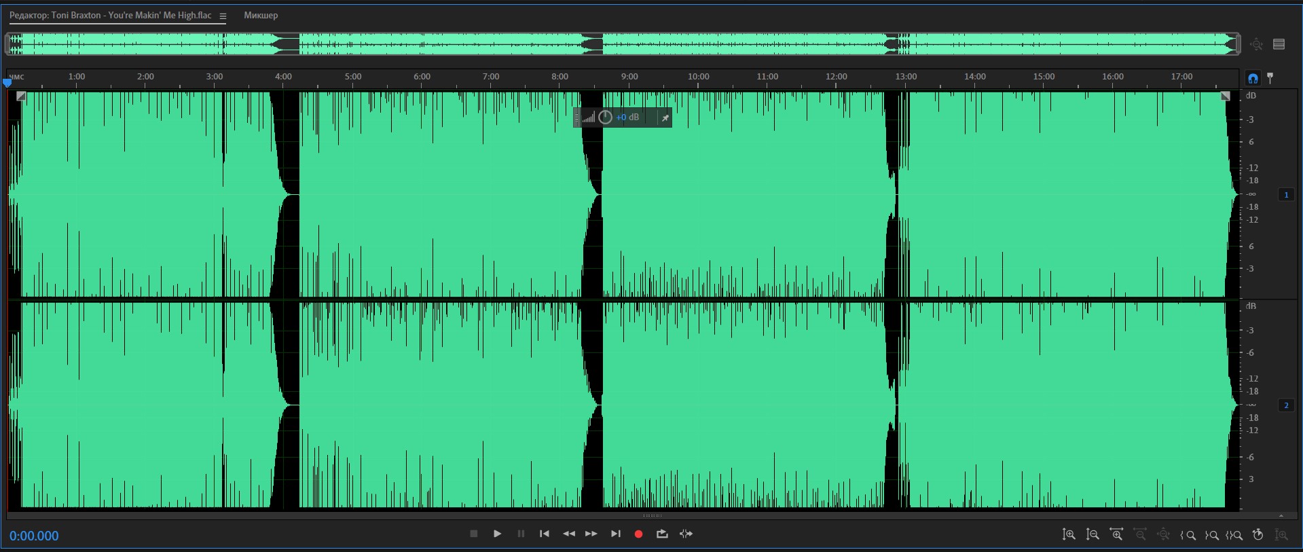
Task: Disable channel 1 using its toggle
Action: pos(1286,195)
